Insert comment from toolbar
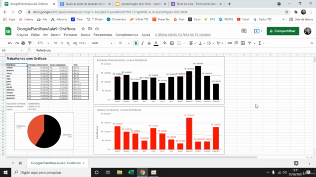This screenshot has height=177, width=316. [x=236, y=43]
